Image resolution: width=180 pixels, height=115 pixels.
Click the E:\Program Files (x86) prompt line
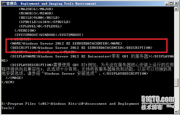point(70,104)
